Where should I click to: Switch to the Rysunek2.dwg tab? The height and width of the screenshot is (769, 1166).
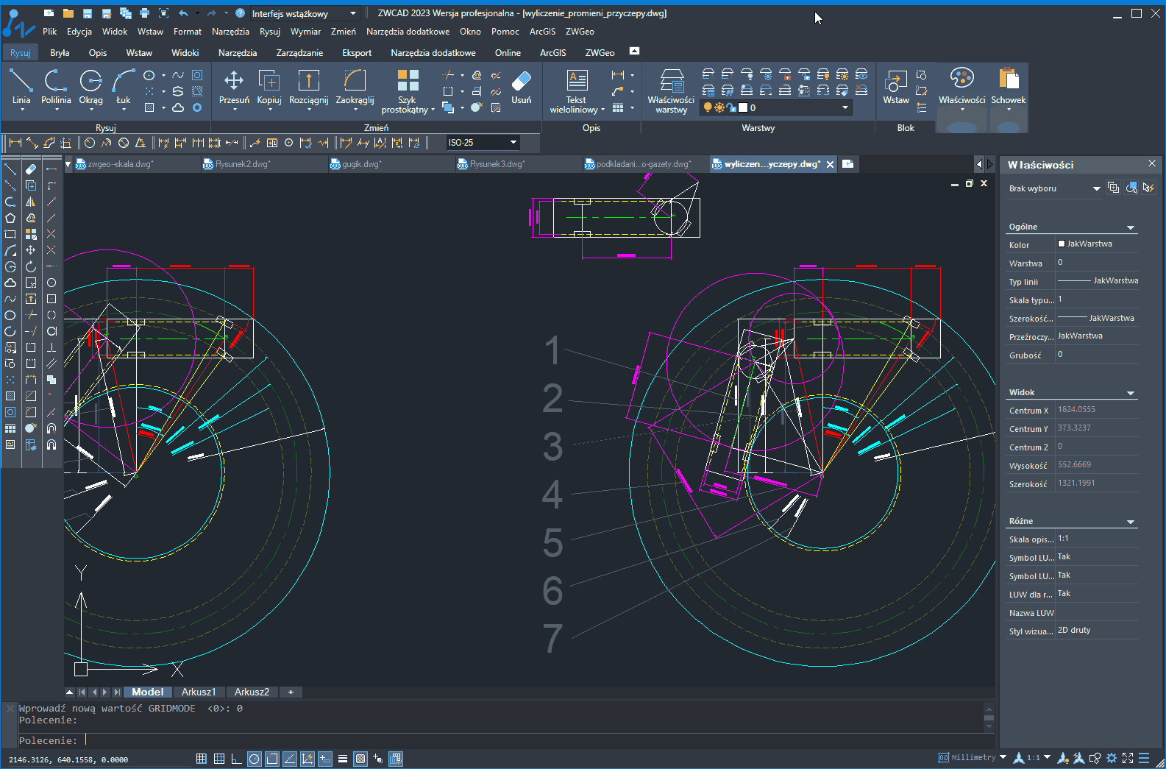[242, 164]
